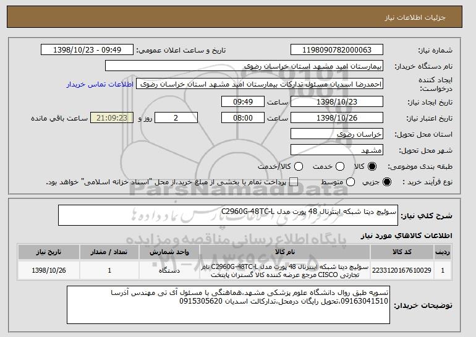Screen dimensions: 476x337
Task: Click the استان محل تحویل label
Action: (423, 135)
